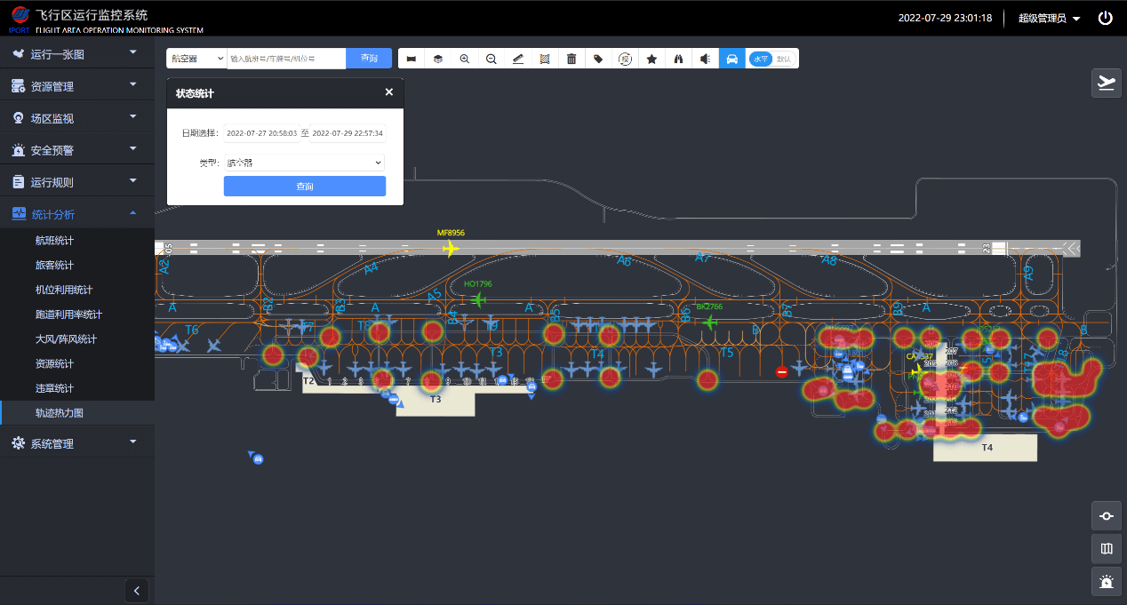Click the folded map icon at bottom right

coord(1107,549)
